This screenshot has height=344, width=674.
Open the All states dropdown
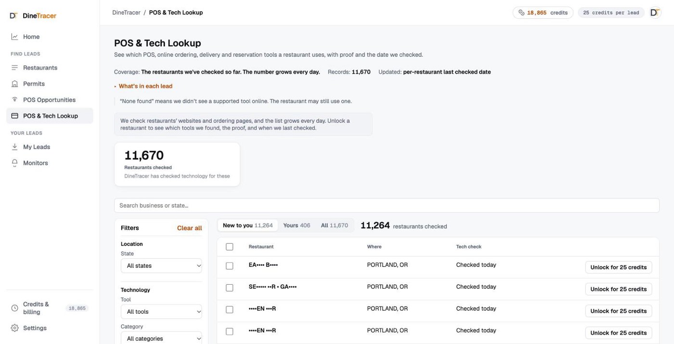pos(161,265)
